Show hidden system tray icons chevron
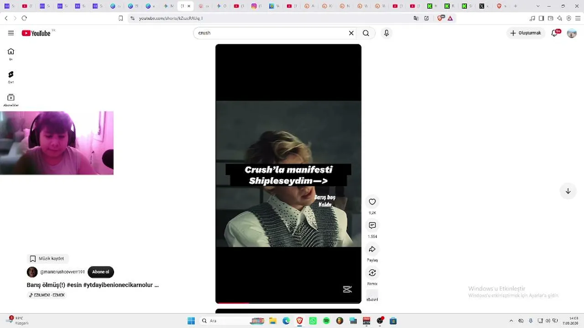The height and width of the screenshot is (328, 584). tap(511, 321)
